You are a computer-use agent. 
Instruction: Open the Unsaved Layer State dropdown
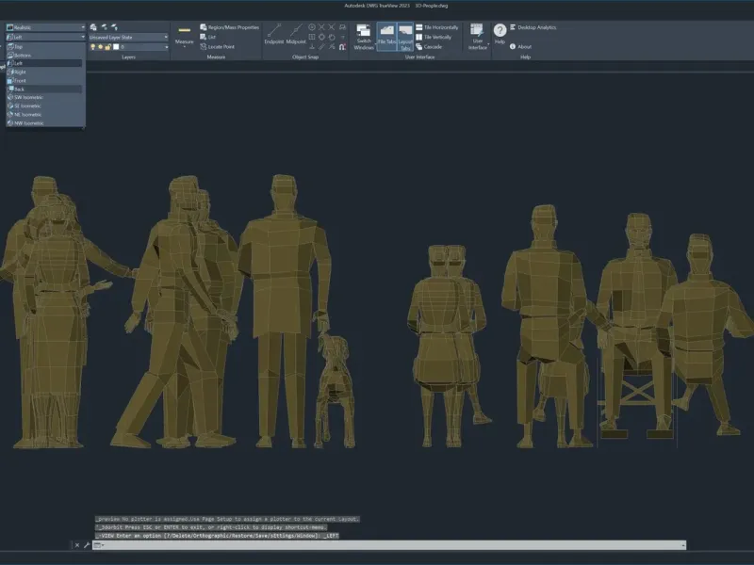pos(128,37)
